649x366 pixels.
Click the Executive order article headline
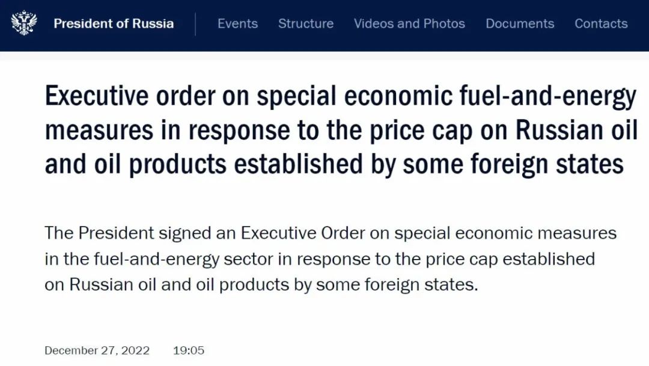click(x=341, y=130)
